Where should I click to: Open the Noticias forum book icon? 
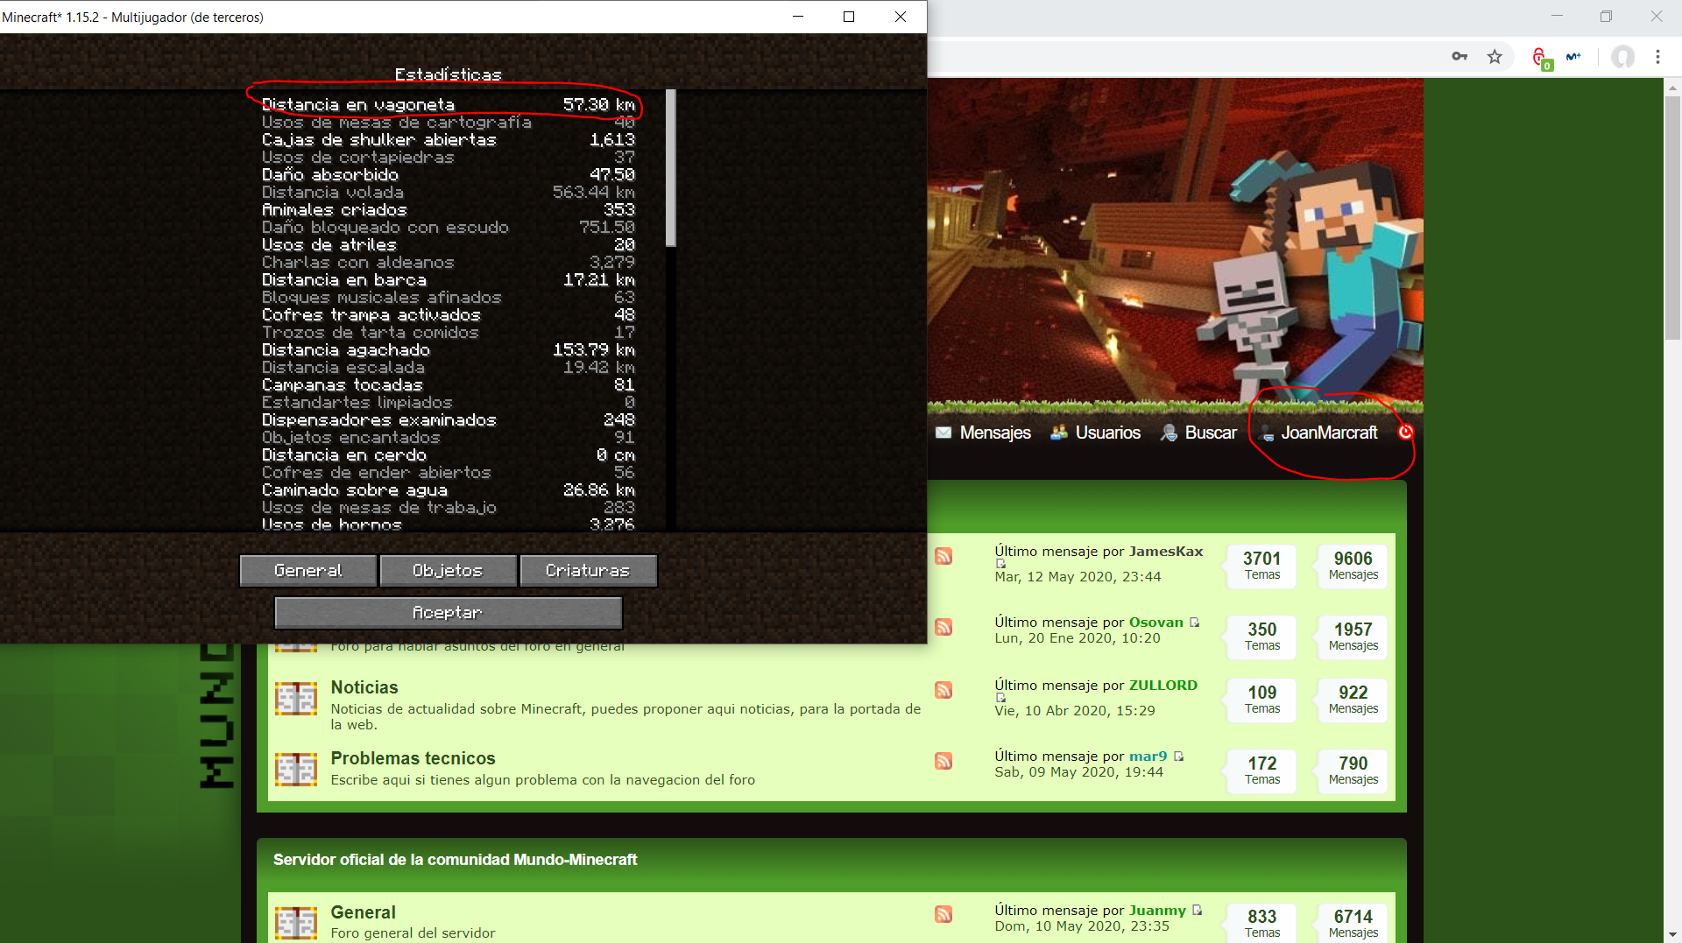(296, 699)
